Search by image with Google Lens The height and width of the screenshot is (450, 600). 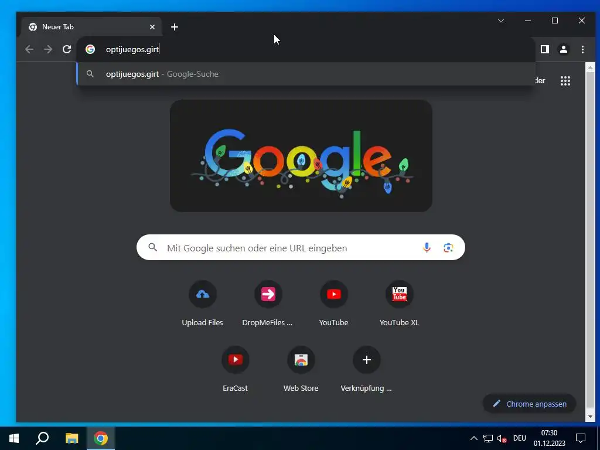click(x=448, y=248)
